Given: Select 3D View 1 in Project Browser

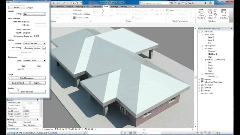Looking at the screenshot, I should tap(212, 51).
